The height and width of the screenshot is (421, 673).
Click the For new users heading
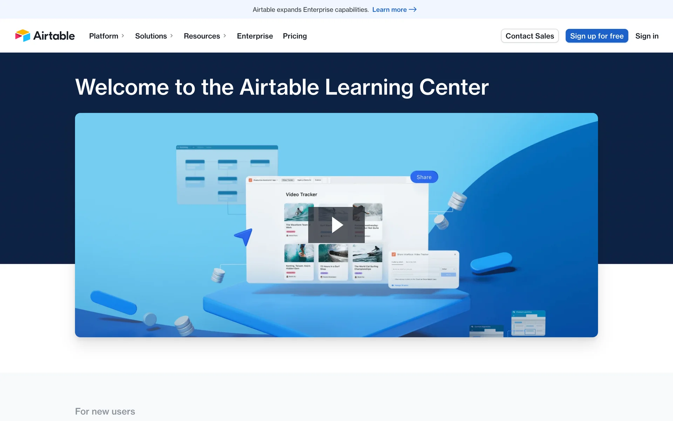pyautogui.click(x=105, y=411)
